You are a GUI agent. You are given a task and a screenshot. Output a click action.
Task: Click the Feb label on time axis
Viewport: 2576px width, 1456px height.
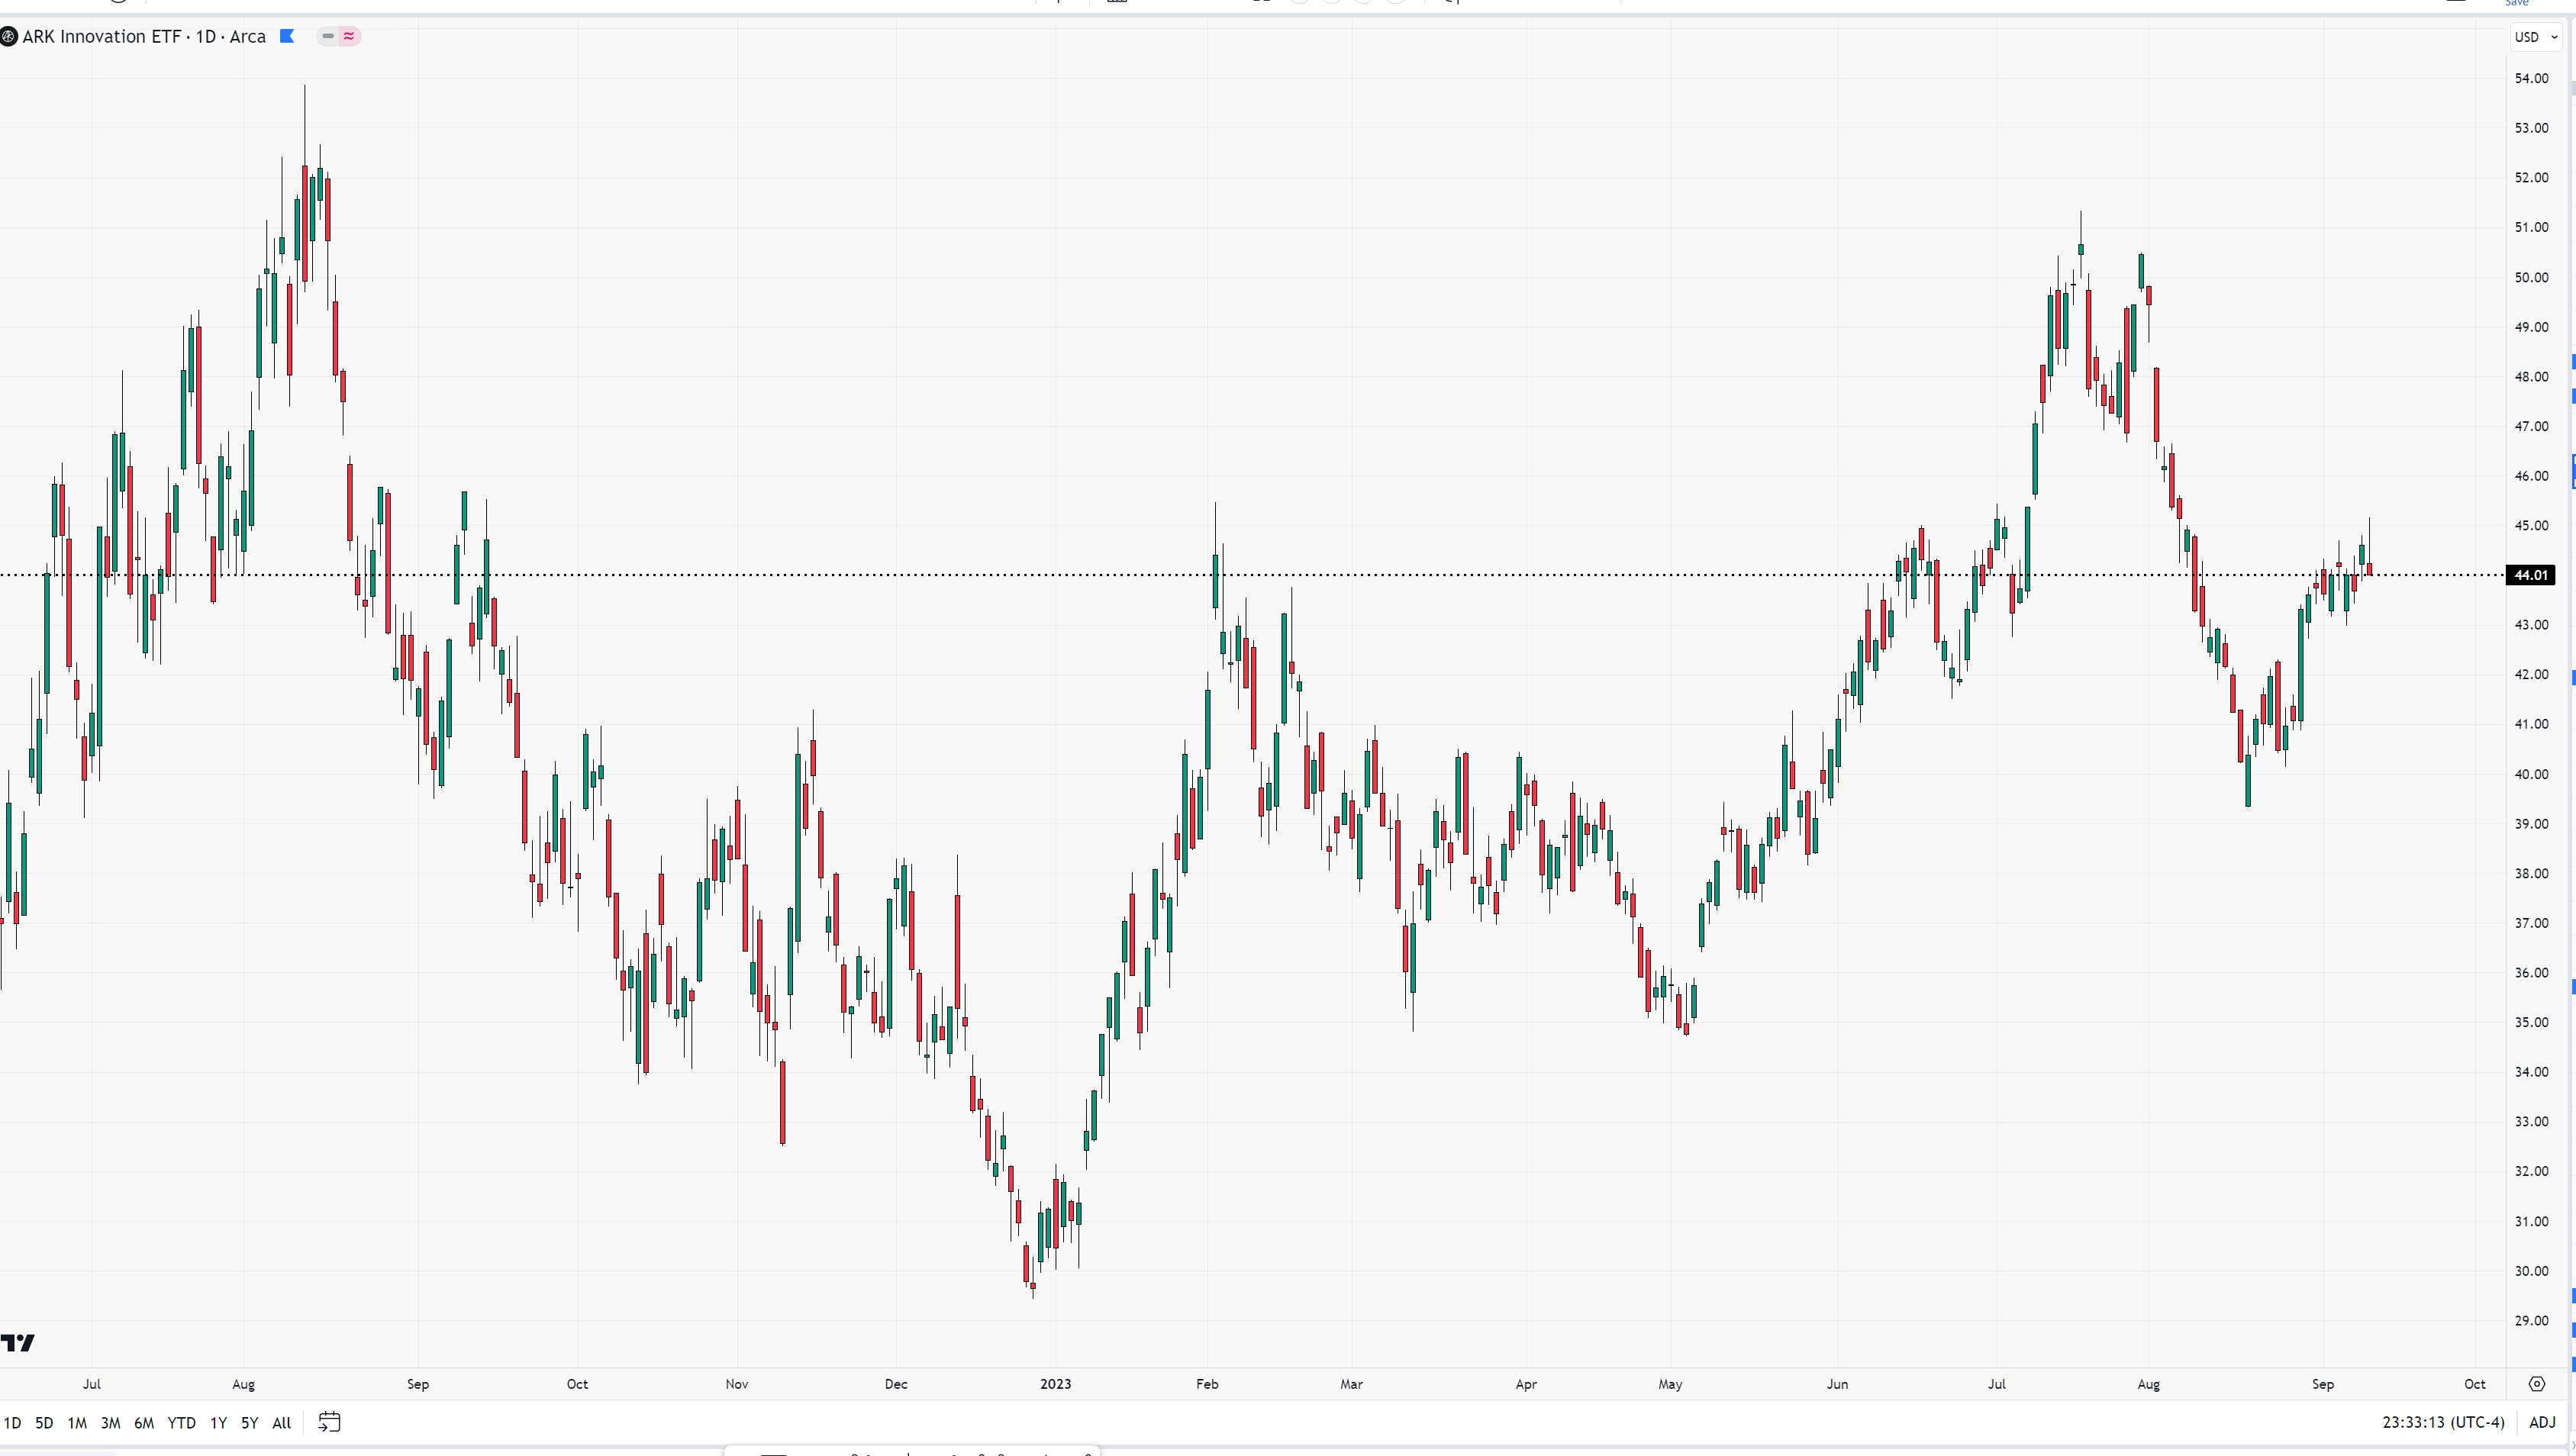[1207, 1384]
